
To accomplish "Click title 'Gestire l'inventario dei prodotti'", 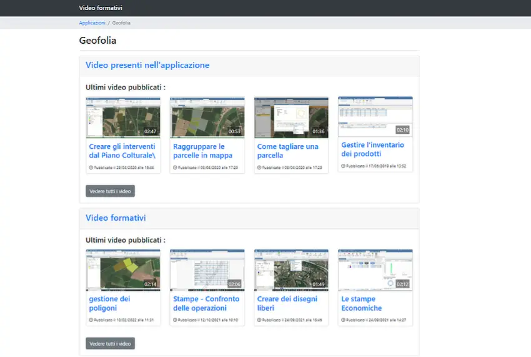I will click(x=372, y=149).
